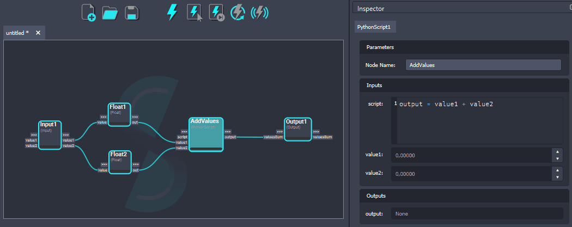Click the Node Name field containing AddValues
Screen dimensions: 572x227
coord(483,65)
